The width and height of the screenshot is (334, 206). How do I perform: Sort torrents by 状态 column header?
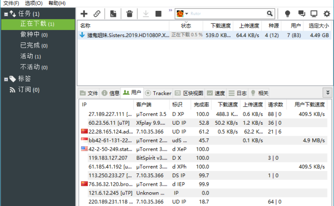pos(186,26)
